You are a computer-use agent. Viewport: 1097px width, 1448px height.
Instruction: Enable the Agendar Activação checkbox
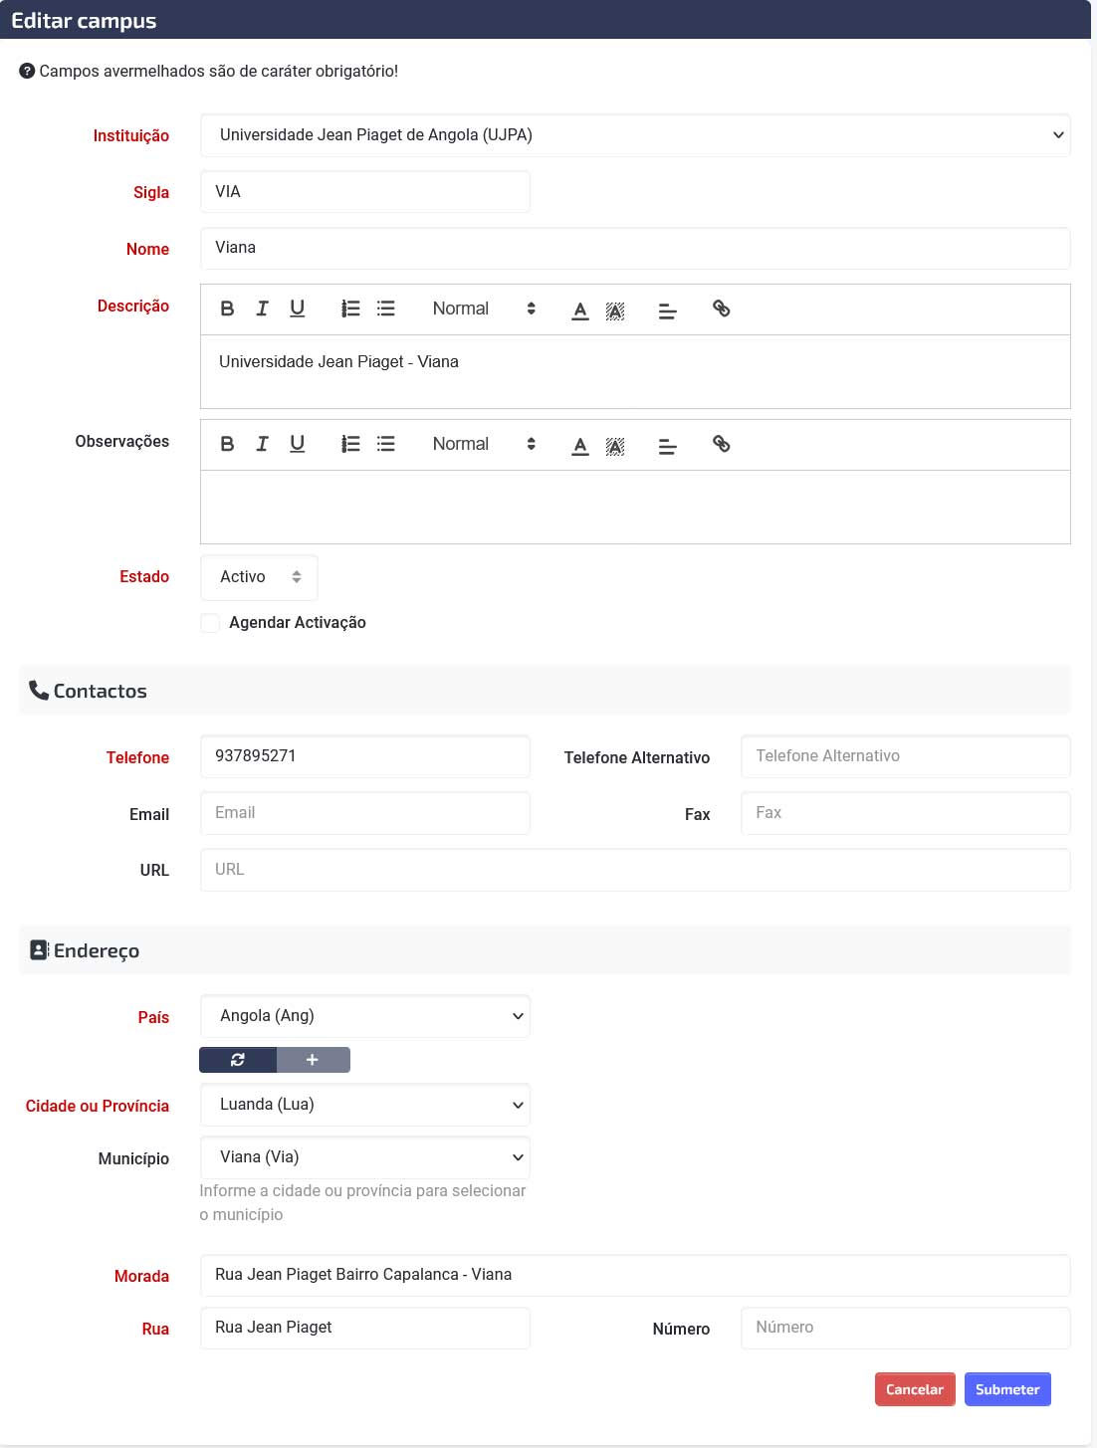[210, 623]
